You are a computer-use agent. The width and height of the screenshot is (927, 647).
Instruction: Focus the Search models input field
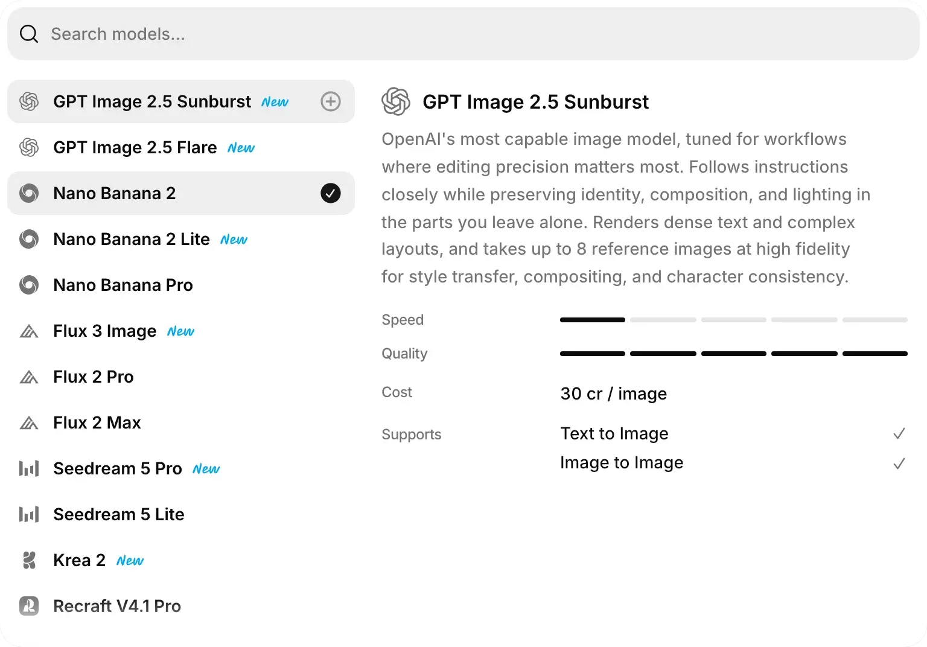point(463,34)
